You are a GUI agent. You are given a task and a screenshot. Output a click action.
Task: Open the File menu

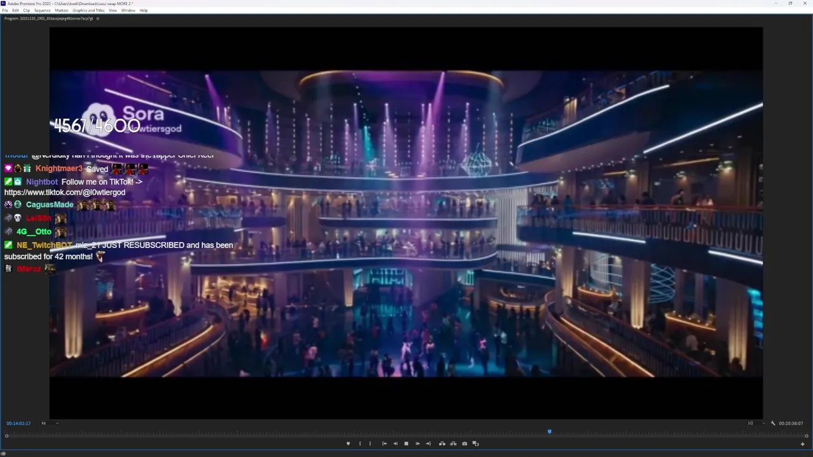pos(5,10)
